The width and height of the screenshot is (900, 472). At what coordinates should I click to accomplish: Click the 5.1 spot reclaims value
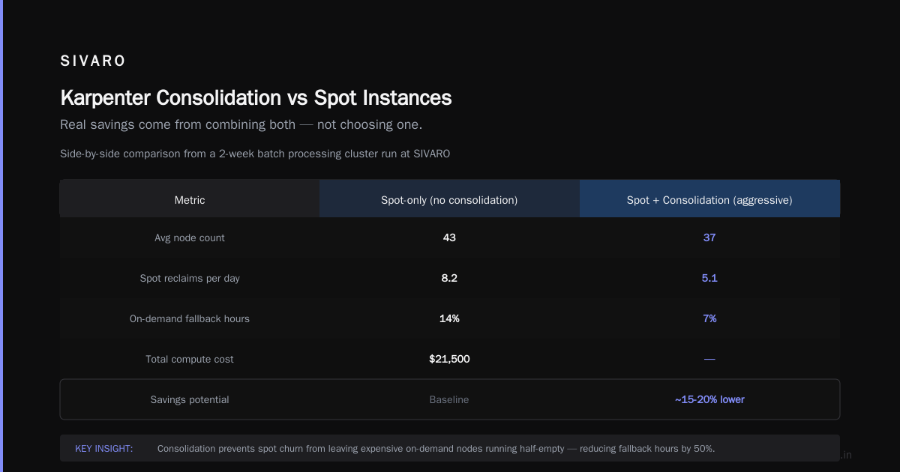[x=709, y=278]
